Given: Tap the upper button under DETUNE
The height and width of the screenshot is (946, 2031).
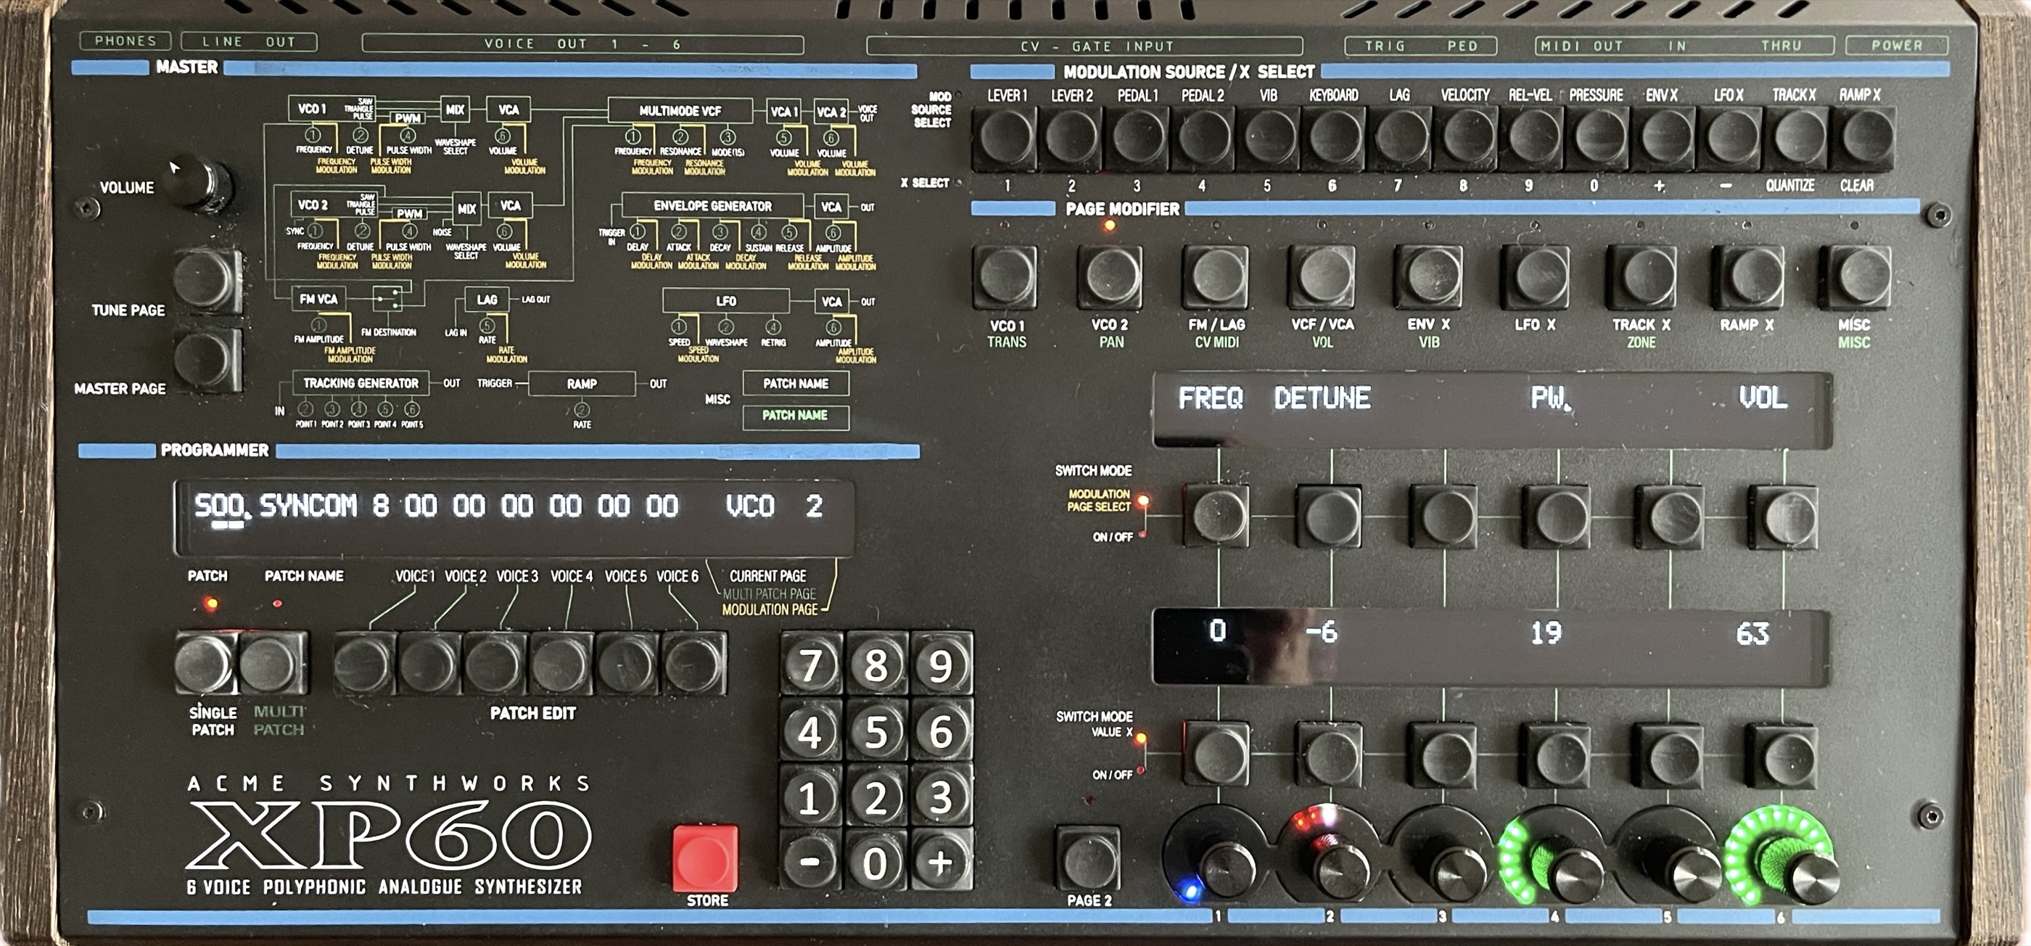Looking at the screenshot, I should [1330, 517].
